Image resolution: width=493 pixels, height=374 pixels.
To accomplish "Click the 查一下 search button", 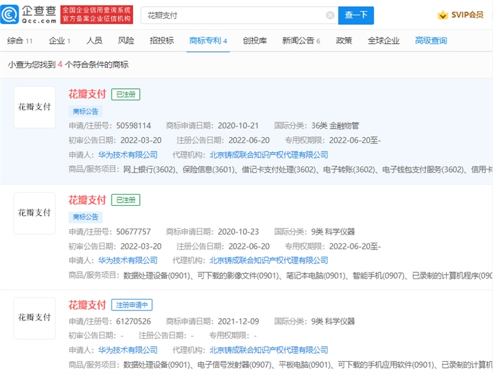I will click(356, 15).
